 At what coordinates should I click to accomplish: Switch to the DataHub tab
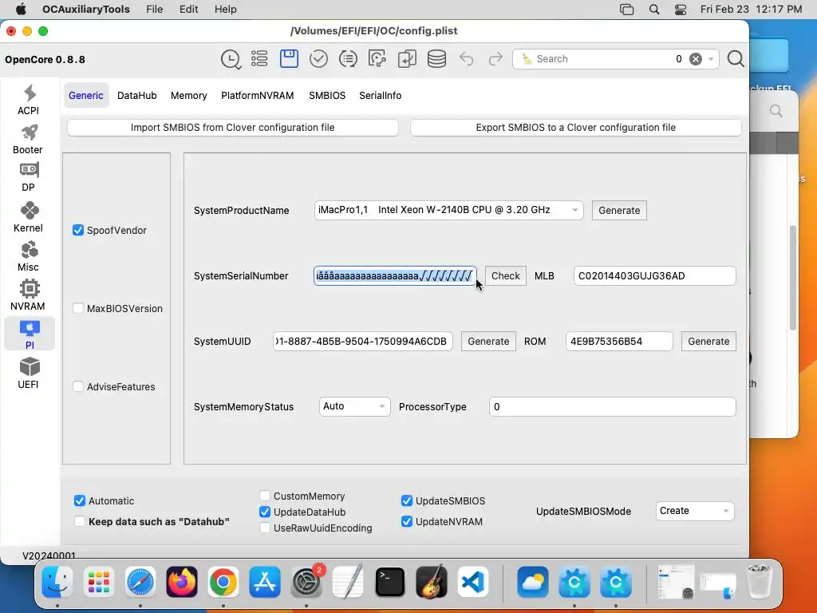137,96
